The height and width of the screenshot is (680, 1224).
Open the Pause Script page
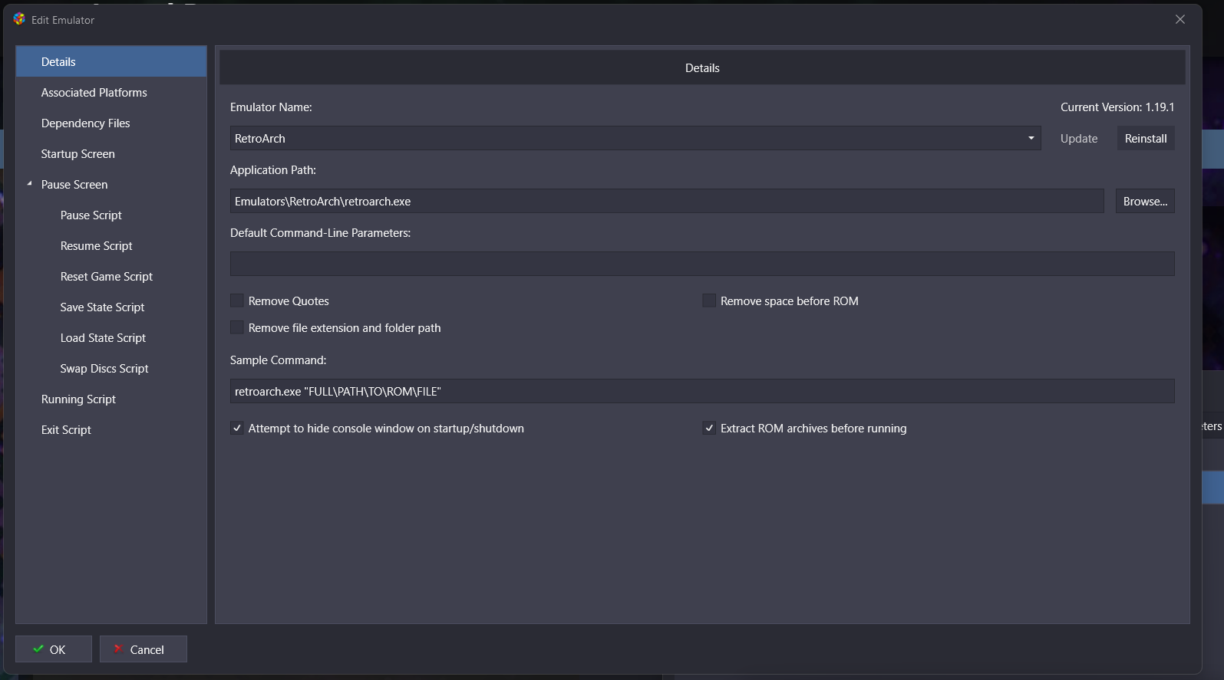111,215
